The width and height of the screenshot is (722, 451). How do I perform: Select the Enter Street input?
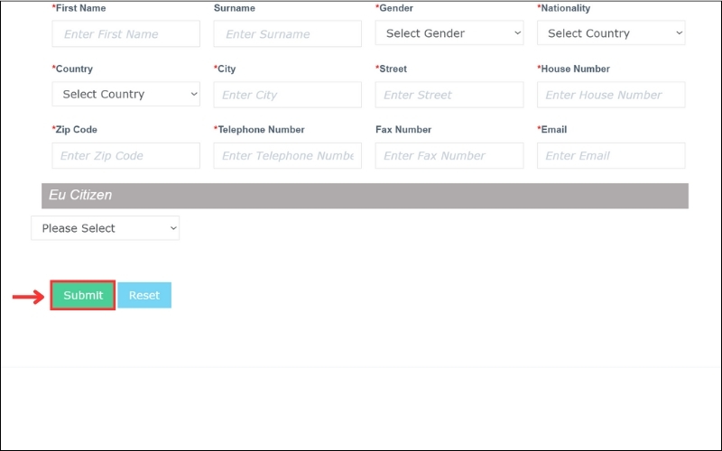[449, 95]
